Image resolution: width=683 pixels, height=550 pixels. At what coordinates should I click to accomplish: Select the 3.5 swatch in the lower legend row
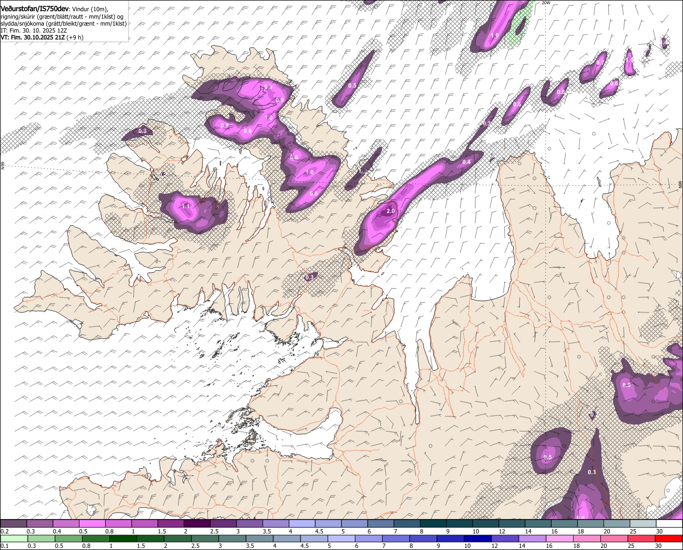pyautogui.click(x=260, y=538)
